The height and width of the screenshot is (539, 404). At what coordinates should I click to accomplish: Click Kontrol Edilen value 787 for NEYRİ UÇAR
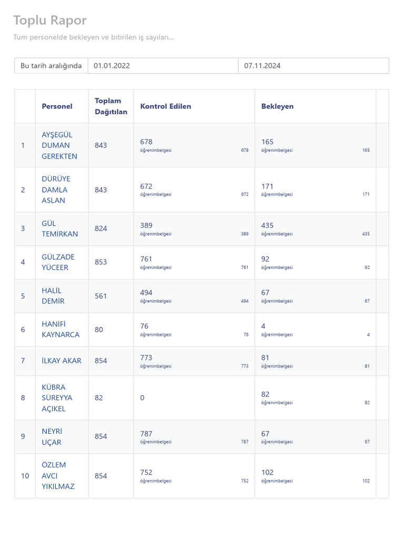146,434
